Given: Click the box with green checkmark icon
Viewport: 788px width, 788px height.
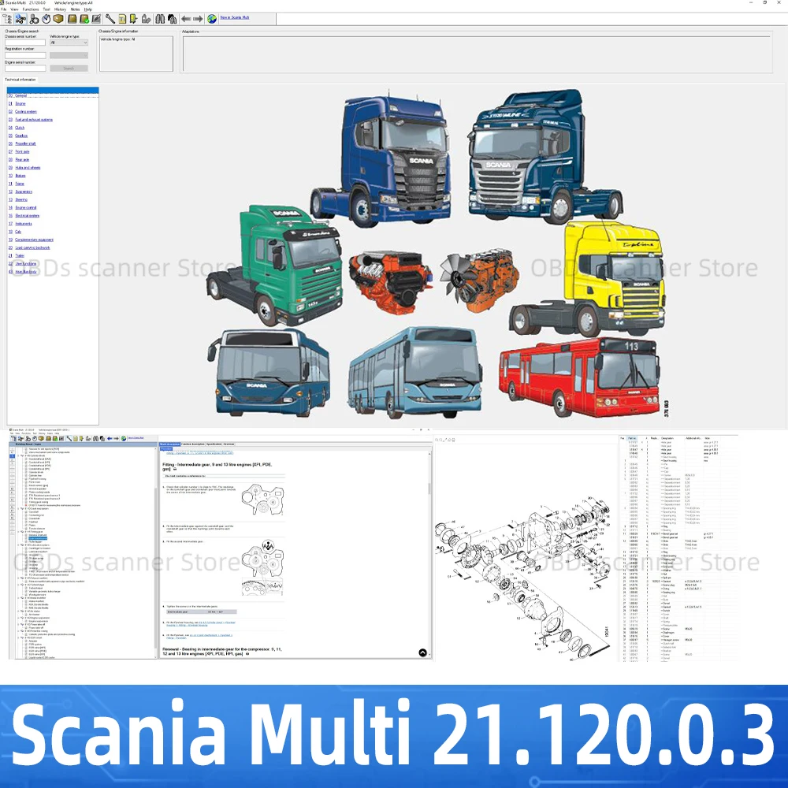Looking at the screenshot, I should click(x=84, y=19).
